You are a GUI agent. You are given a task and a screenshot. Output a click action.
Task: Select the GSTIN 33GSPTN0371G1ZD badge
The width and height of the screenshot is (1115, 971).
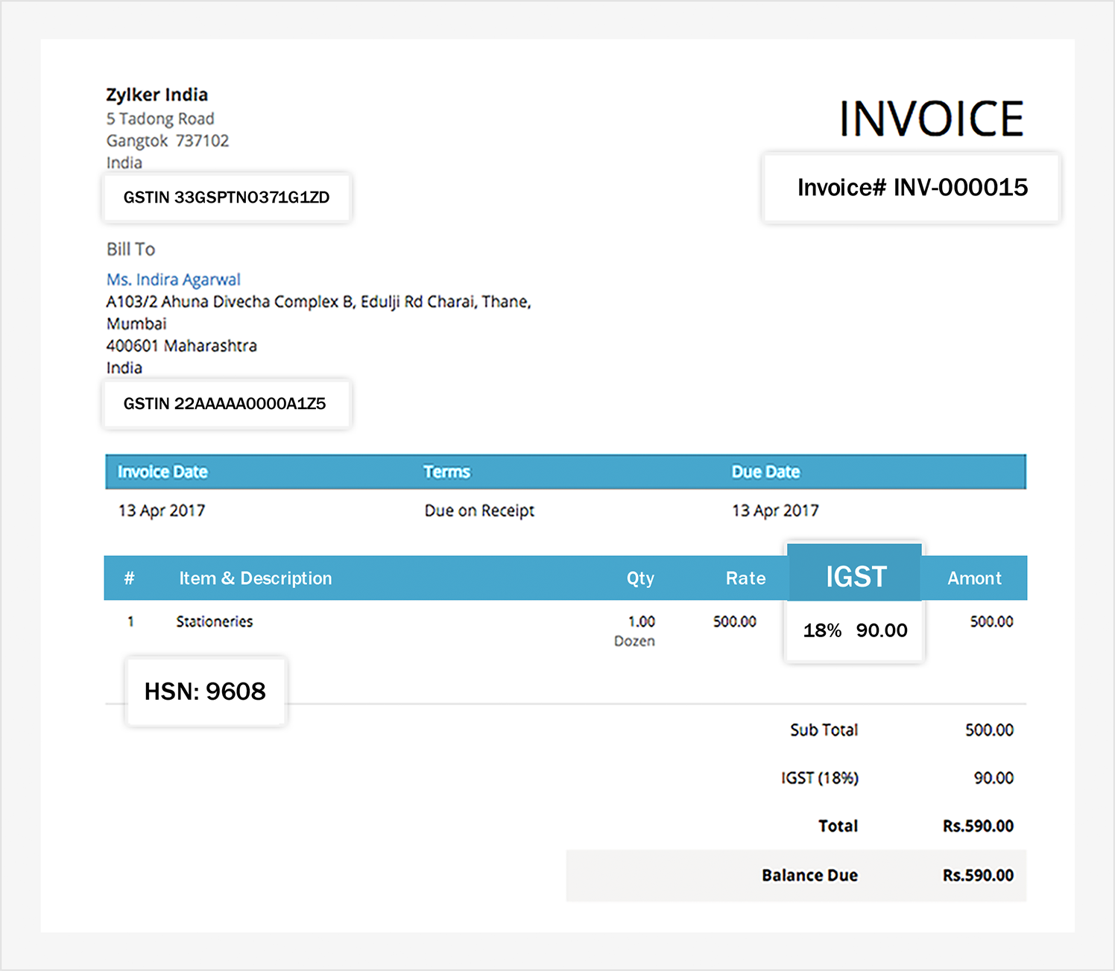(x=226, y=197)
